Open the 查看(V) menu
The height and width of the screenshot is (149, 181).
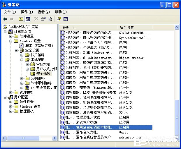[x=43, y=12]
